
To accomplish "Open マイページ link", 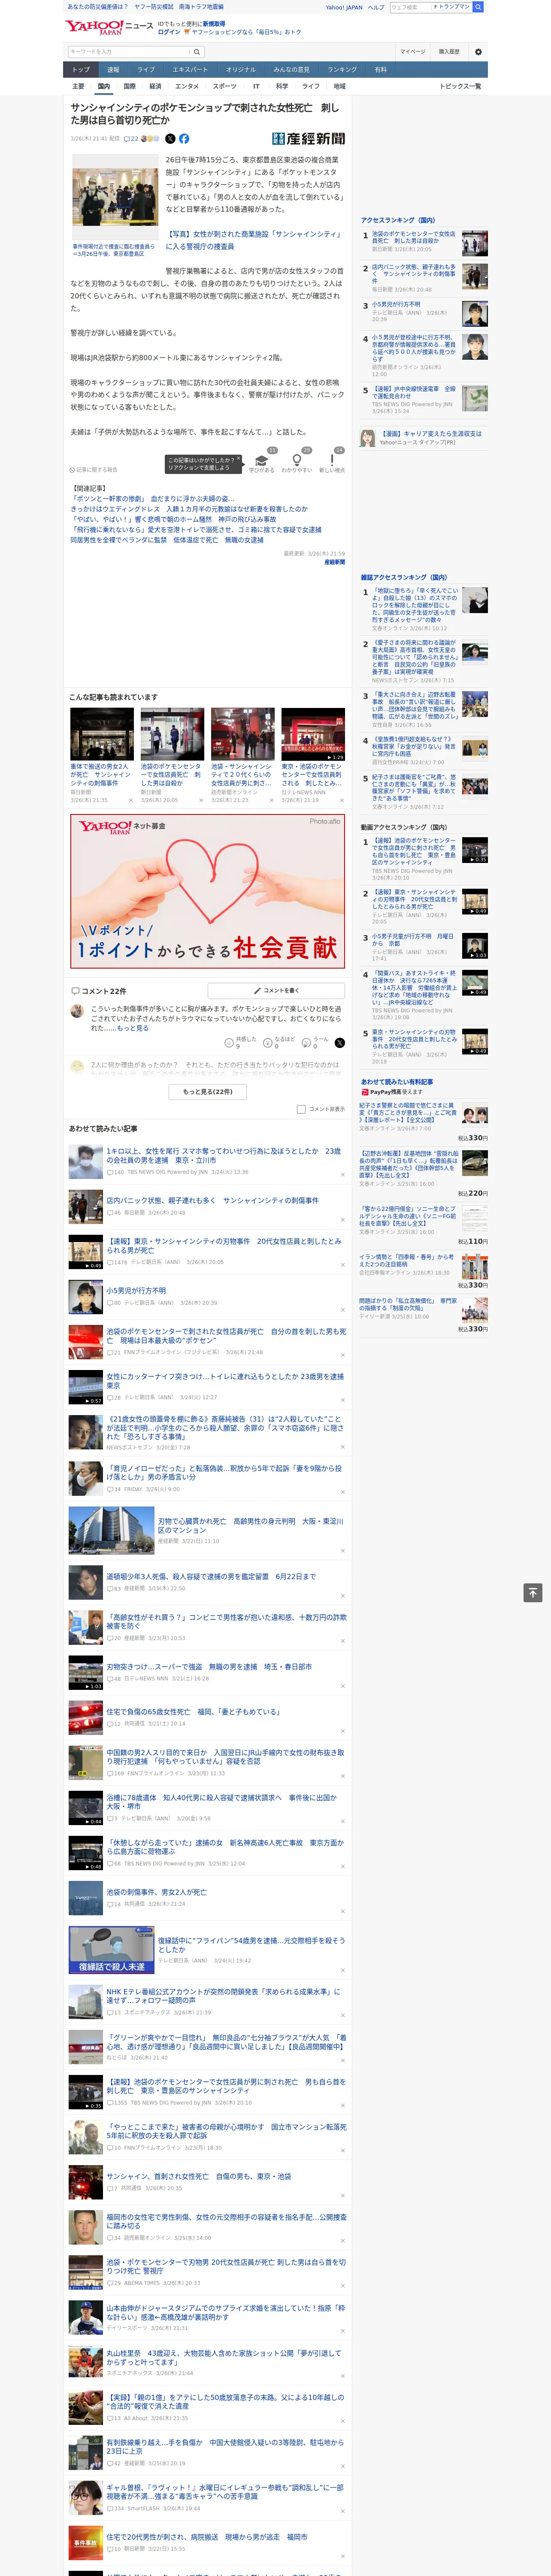I will click(x=413, y=52).
